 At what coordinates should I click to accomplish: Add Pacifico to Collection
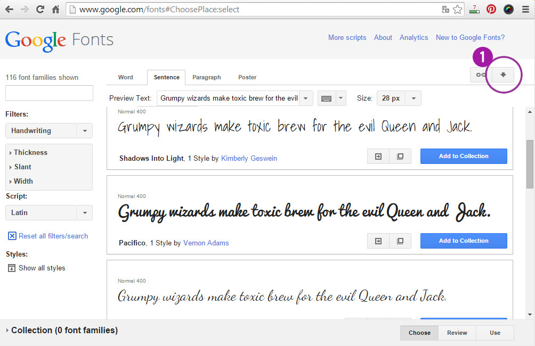point(464,241)
